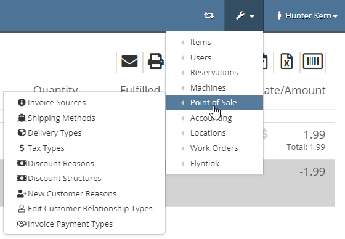Click the handshake icon beside Invoice Payment Types
The height and width of the screenshot is (239, 345).
tap(22, 224)
